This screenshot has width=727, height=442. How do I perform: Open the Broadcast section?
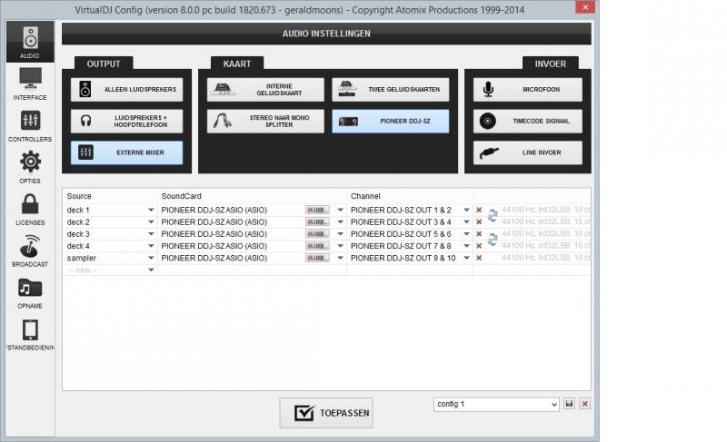tap(30, 250)
